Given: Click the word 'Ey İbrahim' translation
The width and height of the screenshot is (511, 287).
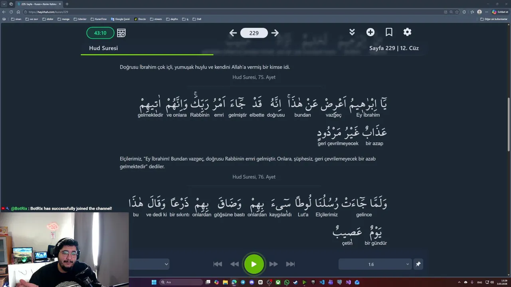Looking at the screenshot, I should coord(368,115).
